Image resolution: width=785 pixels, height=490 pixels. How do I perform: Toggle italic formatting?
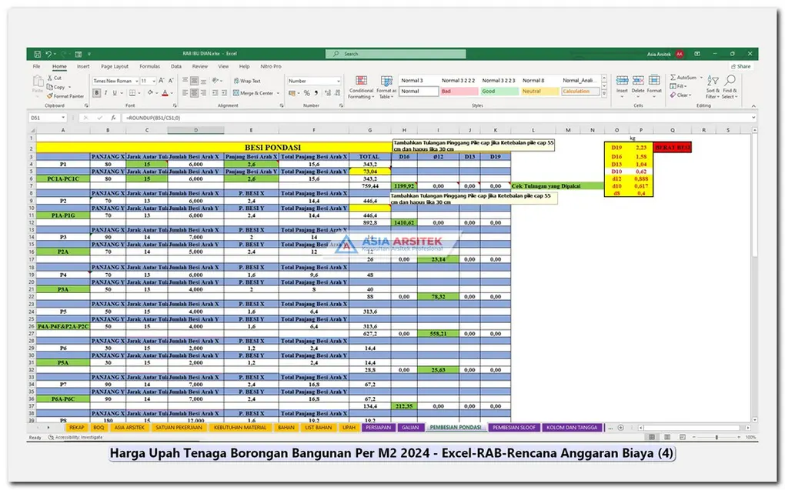tap(105, 93)
